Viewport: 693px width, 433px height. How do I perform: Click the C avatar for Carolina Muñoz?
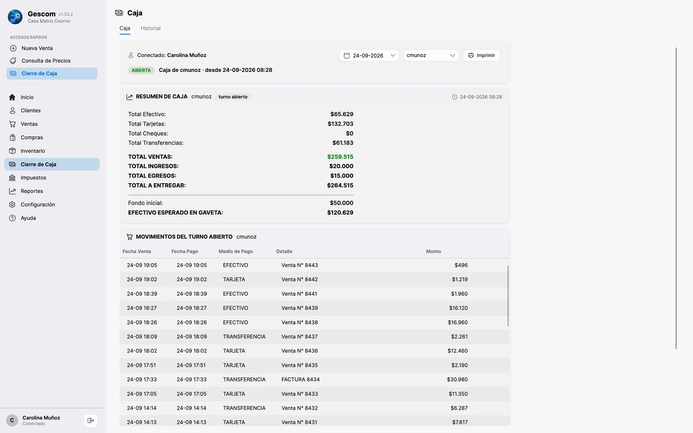(12, 420)
